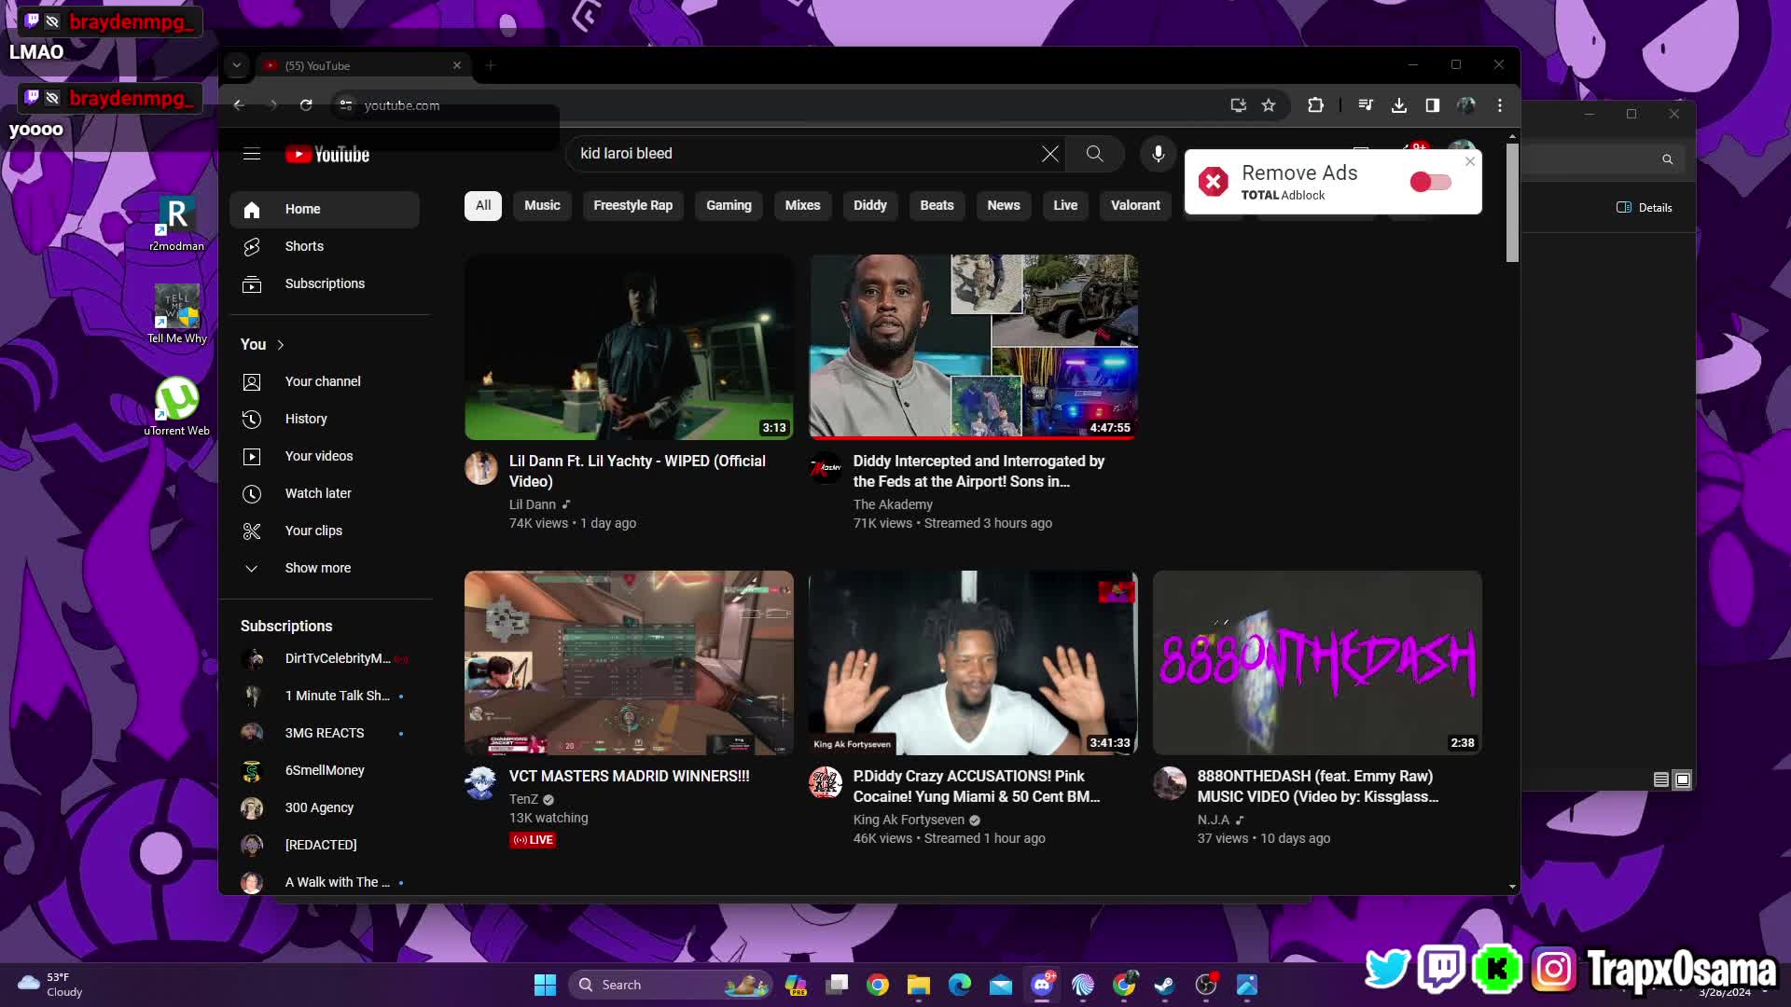The image size is (1791, 1007).
Task: Open 888ONTHEDASH music video title
Action: (x=1317, y=787)
